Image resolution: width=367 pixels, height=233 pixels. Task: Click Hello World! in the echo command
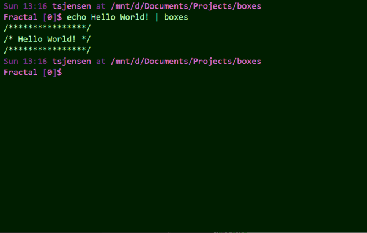(x=120, y=17)
